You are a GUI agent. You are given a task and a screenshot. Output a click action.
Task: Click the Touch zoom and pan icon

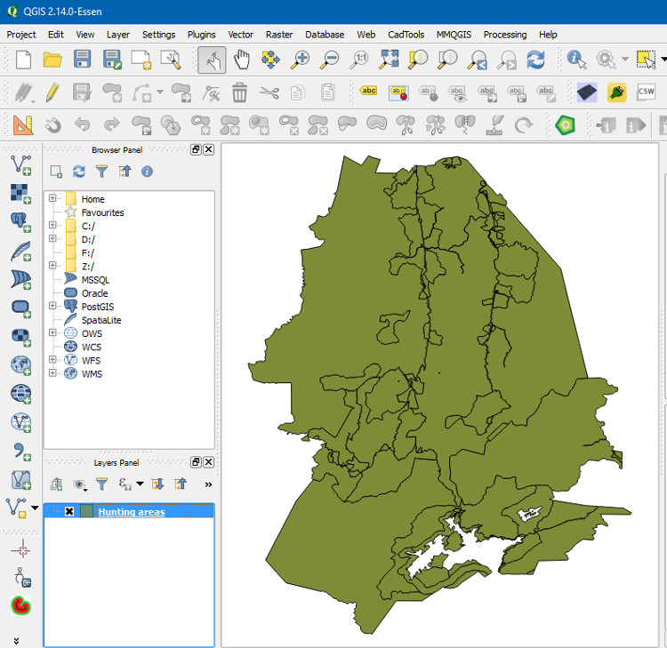pyautogui.click(x=212, y=60)
